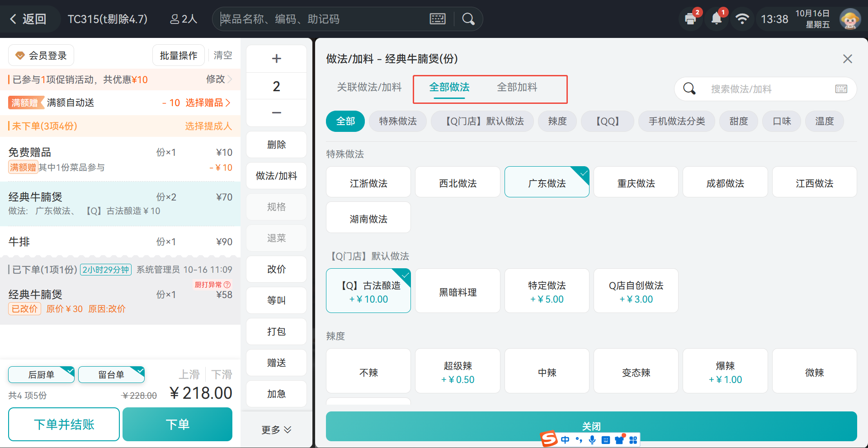The image size is (868, 448).
Task: Select 超级辣 spiciness option
Action: 458,371
